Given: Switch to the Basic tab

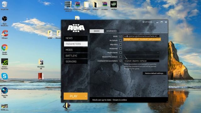Looking at the screenshot, I should coord(97,31).
